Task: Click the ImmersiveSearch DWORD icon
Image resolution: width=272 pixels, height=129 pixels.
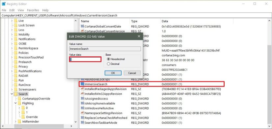Action: (x=83, y=84)
